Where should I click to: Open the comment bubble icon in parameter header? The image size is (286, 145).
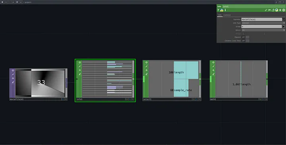[269, 10]
